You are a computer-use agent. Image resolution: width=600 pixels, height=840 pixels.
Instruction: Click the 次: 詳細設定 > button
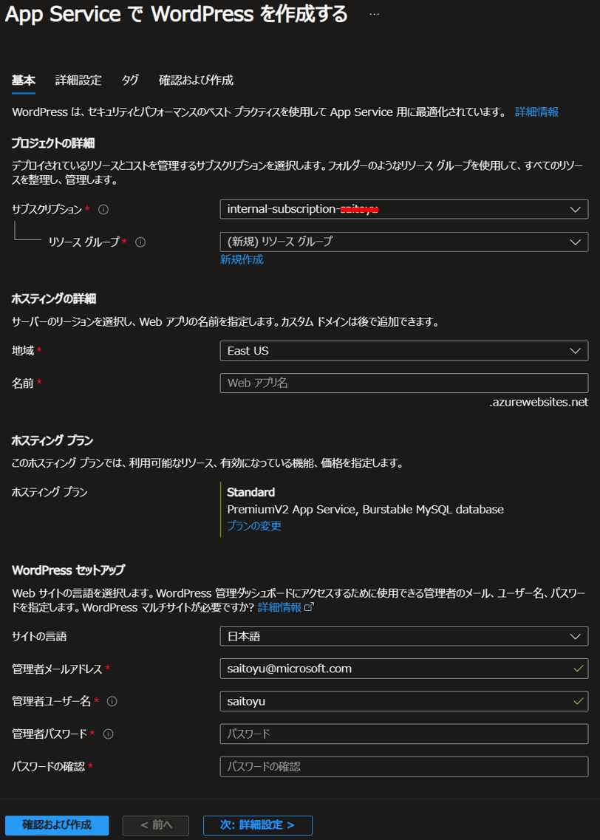pos(258,825)
